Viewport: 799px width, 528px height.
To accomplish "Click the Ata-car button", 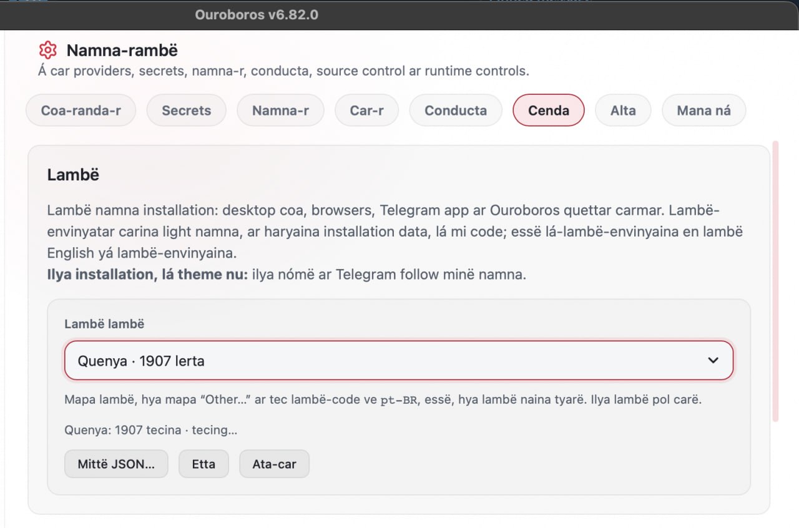I will (x=274, y=464).
